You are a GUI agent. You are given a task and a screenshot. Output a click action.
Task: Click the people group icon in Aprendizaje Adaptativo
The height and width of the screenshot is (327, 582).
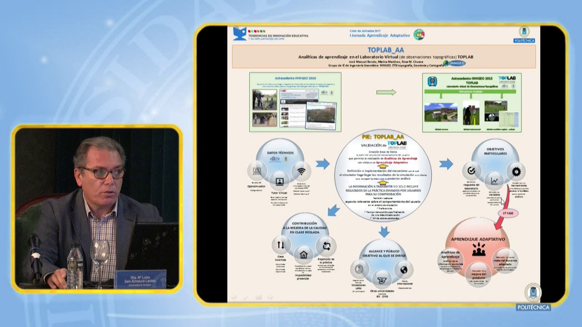pyautogui.click(x=478, y=249)
